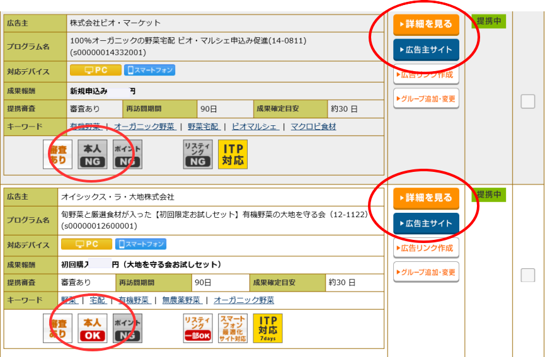Click 広告リンク作成 for オイシックス program

tap(426, 248)
